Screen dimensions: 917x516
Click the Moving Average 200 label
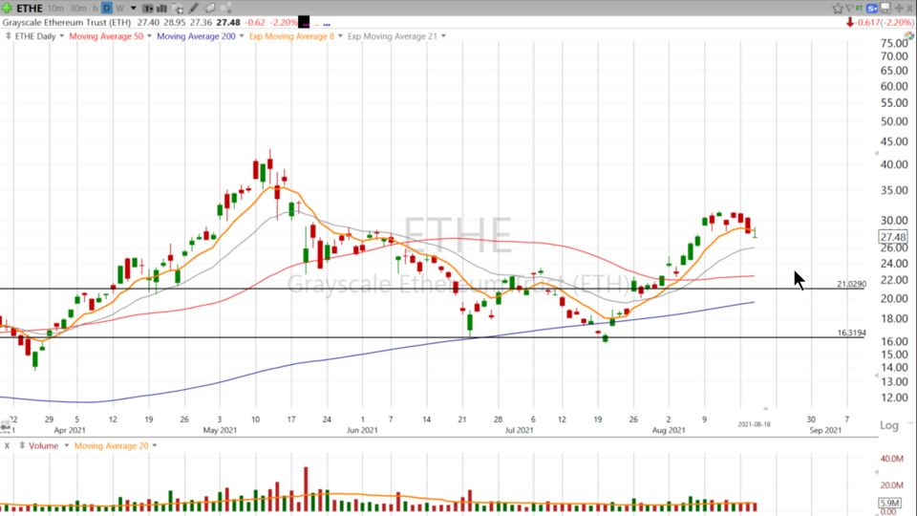coord(196,36)
